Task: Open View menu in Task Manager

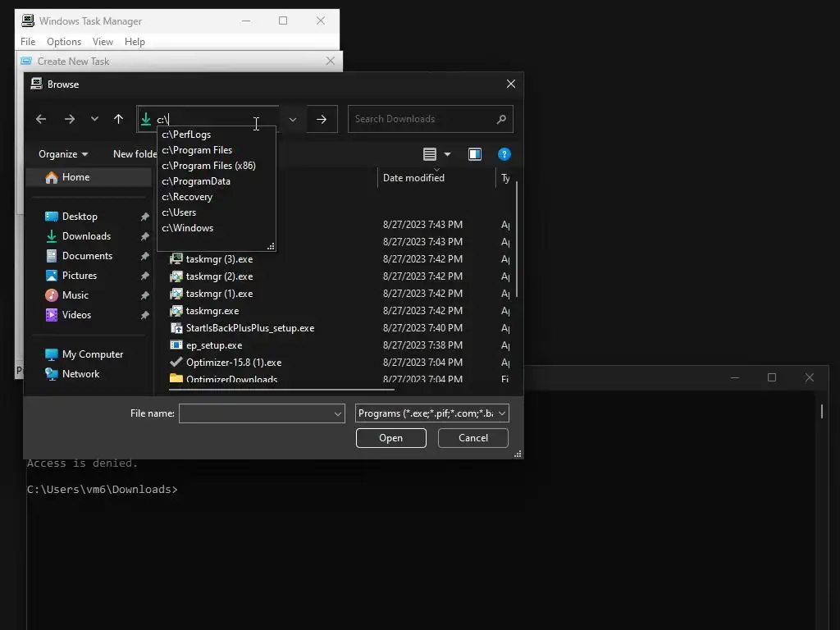Action: [103, 42]
